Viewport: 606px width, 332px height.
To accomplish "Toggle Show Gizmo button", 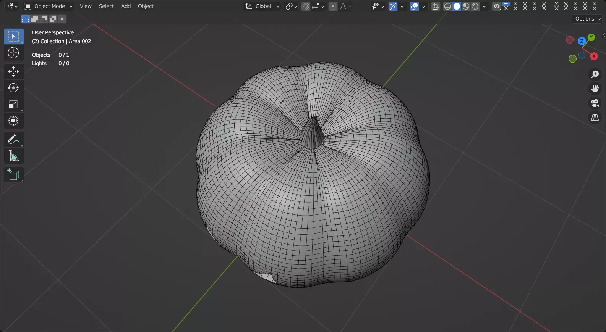I will pos(393,6).
